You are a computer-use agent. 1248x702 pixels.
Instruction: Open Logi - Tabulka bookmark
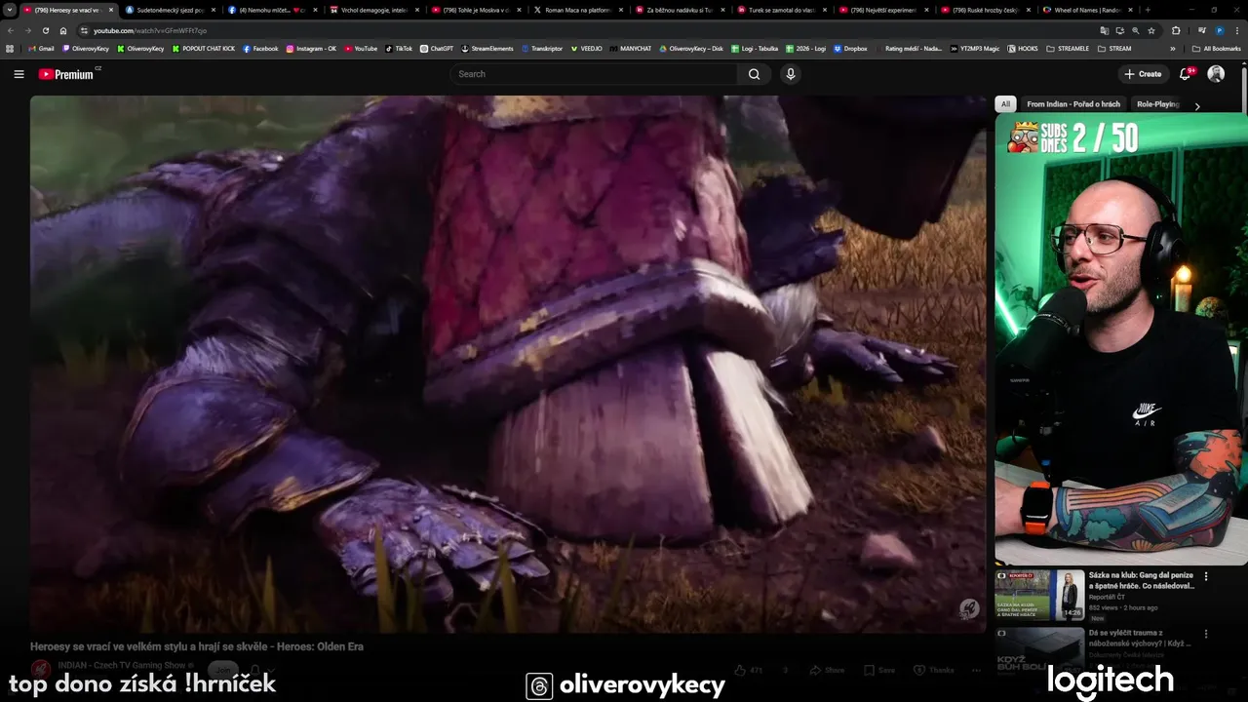(x=756, y=48)
